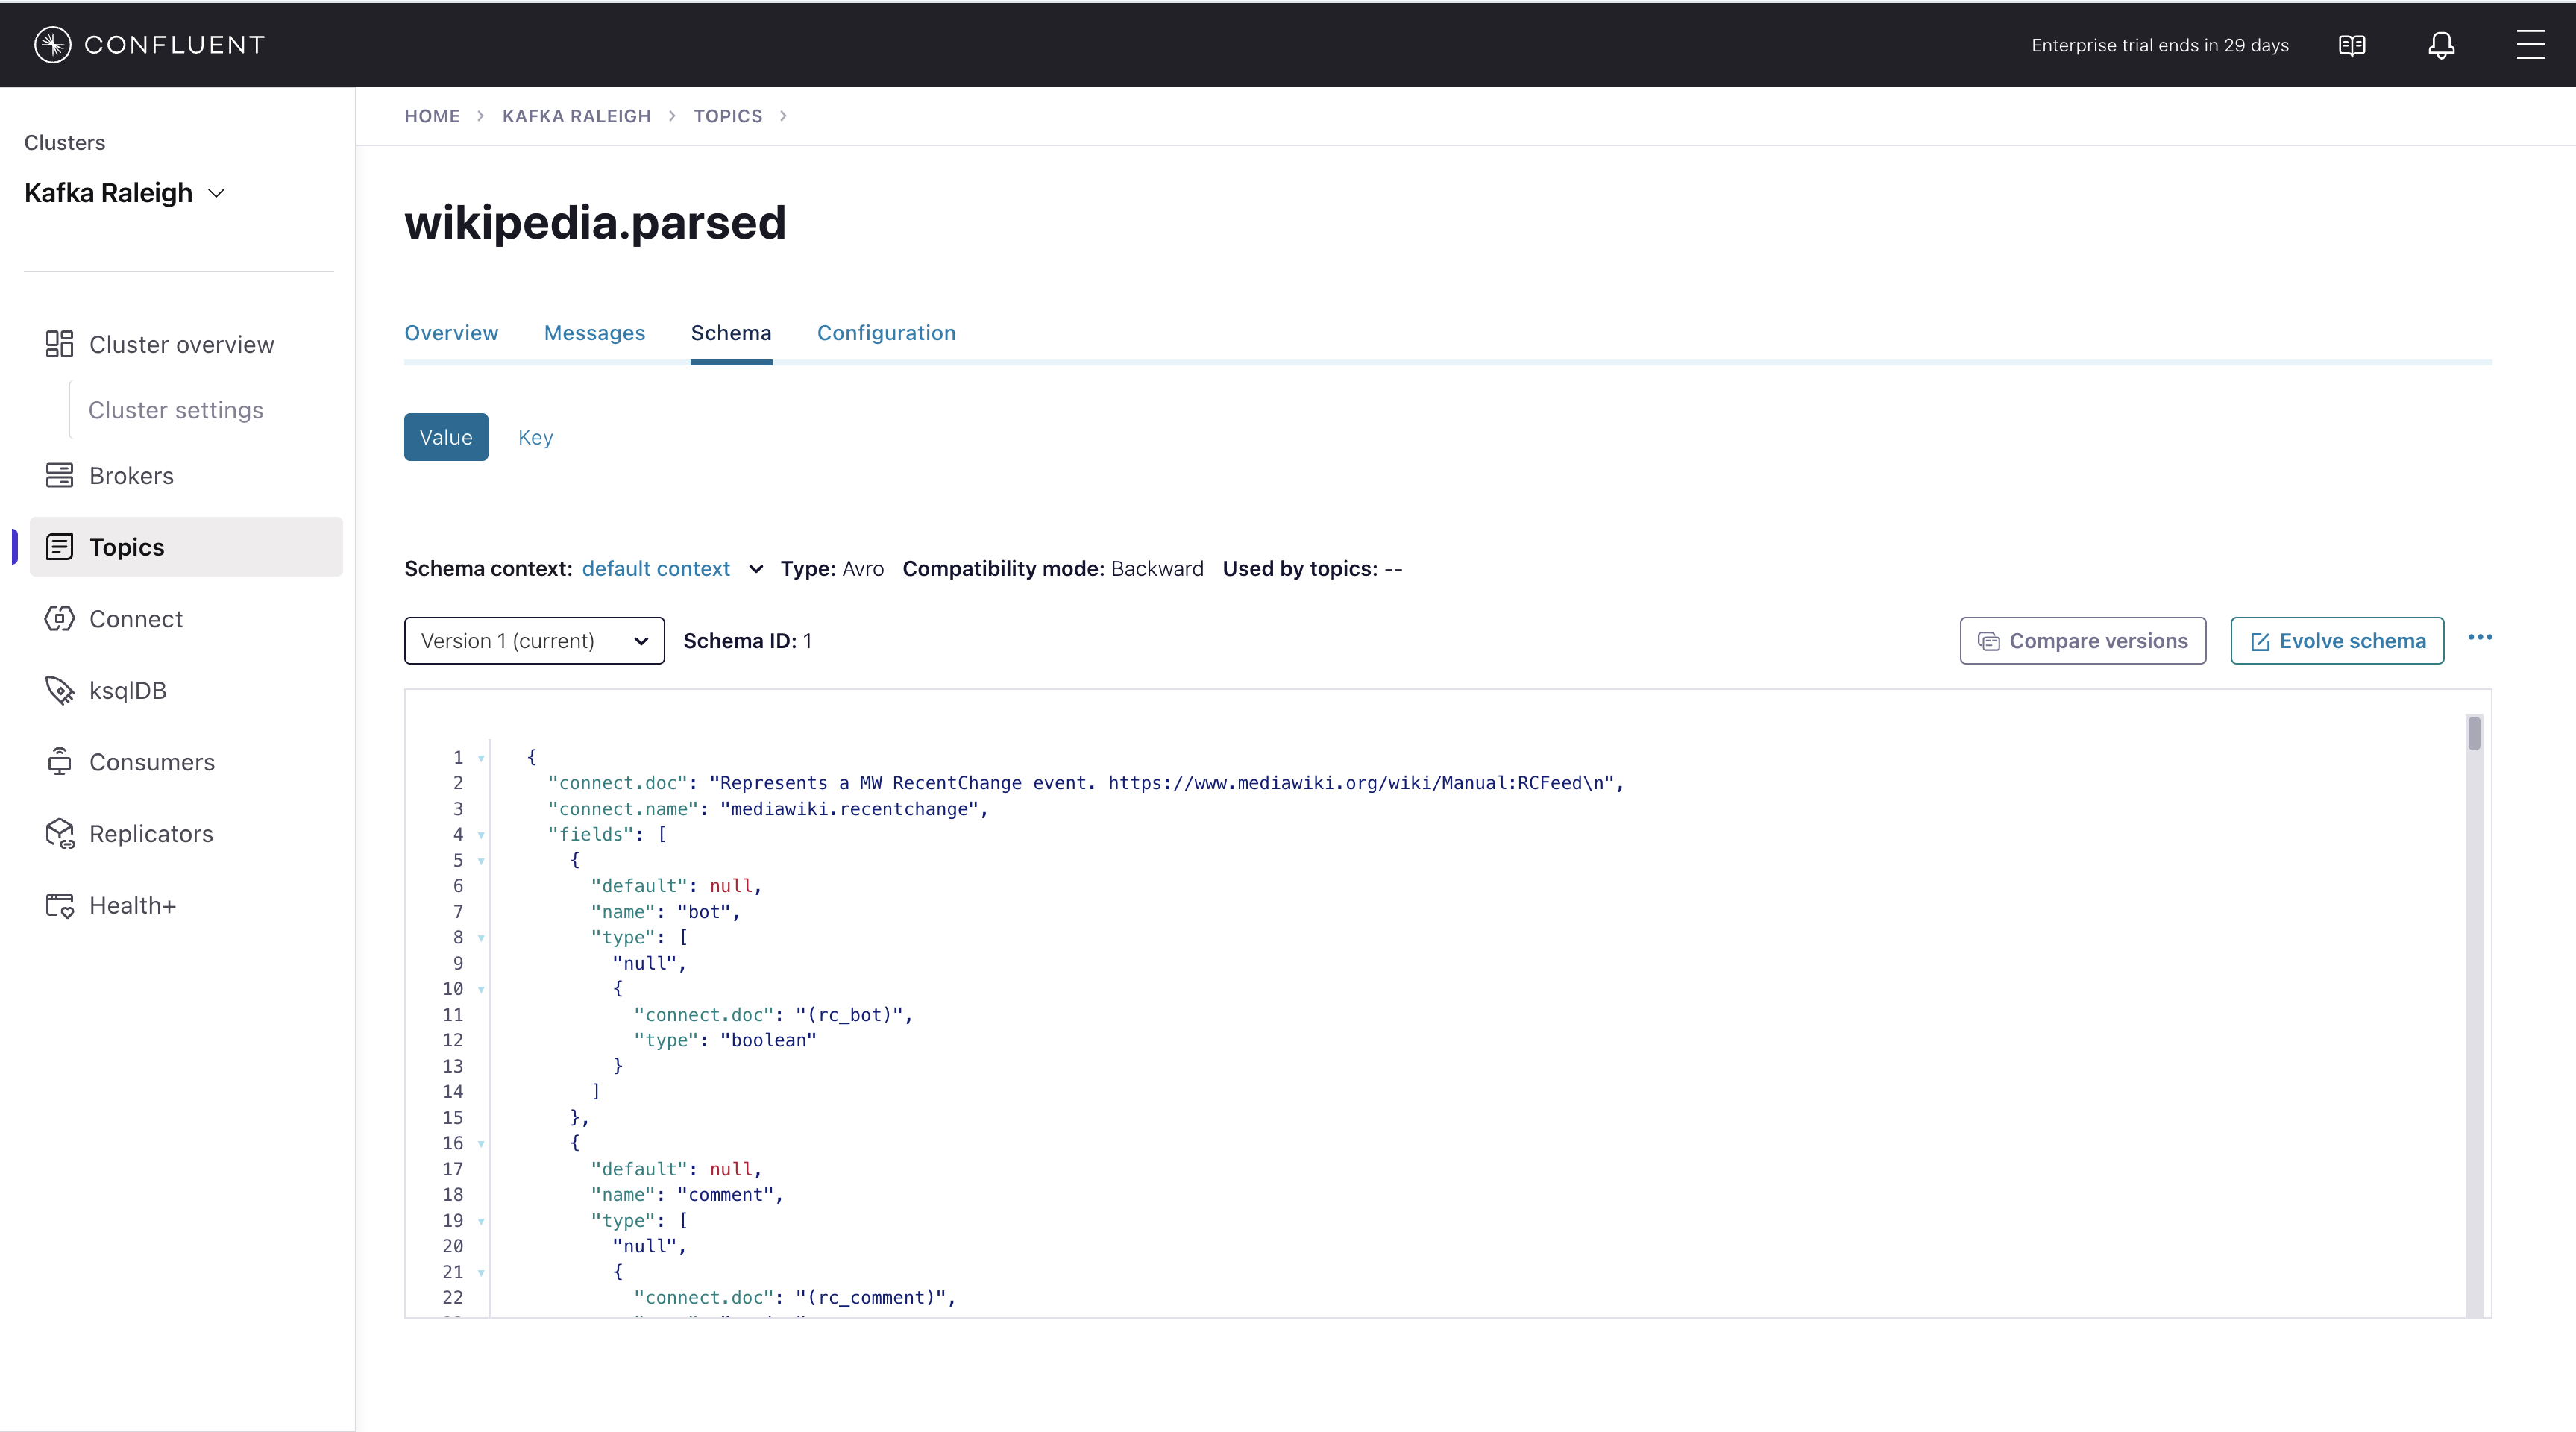The width and height of the screenshot is (2576, 1432).
Task: Click the ksqlDB rocket icon
Action: 59,691
